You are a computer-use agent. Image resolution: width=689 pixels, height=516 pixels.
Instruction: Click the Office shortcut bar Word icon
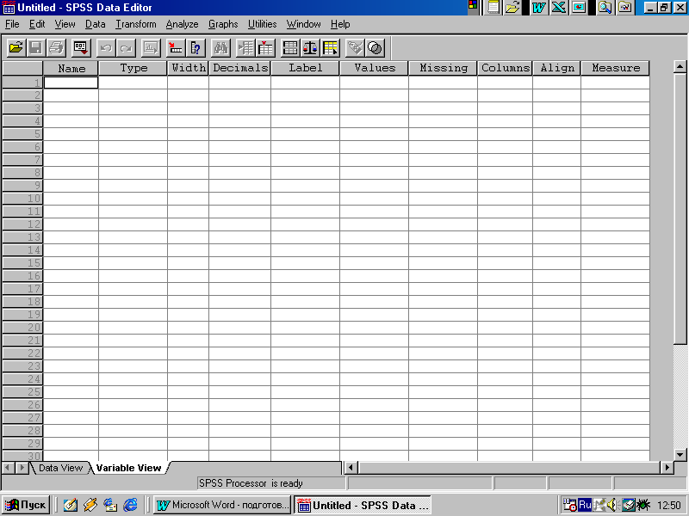click(x=539, y=8)
